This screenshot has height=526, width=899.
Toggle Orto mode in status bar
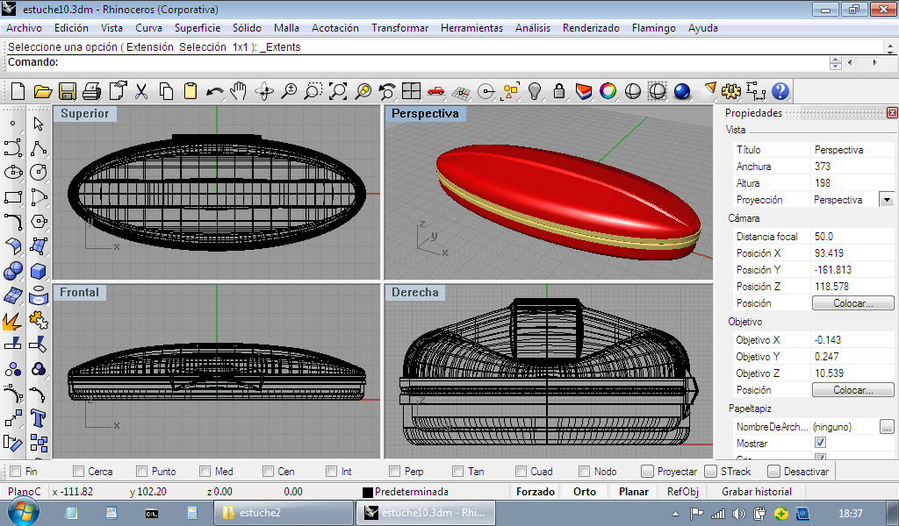click(x=584, y=492)
